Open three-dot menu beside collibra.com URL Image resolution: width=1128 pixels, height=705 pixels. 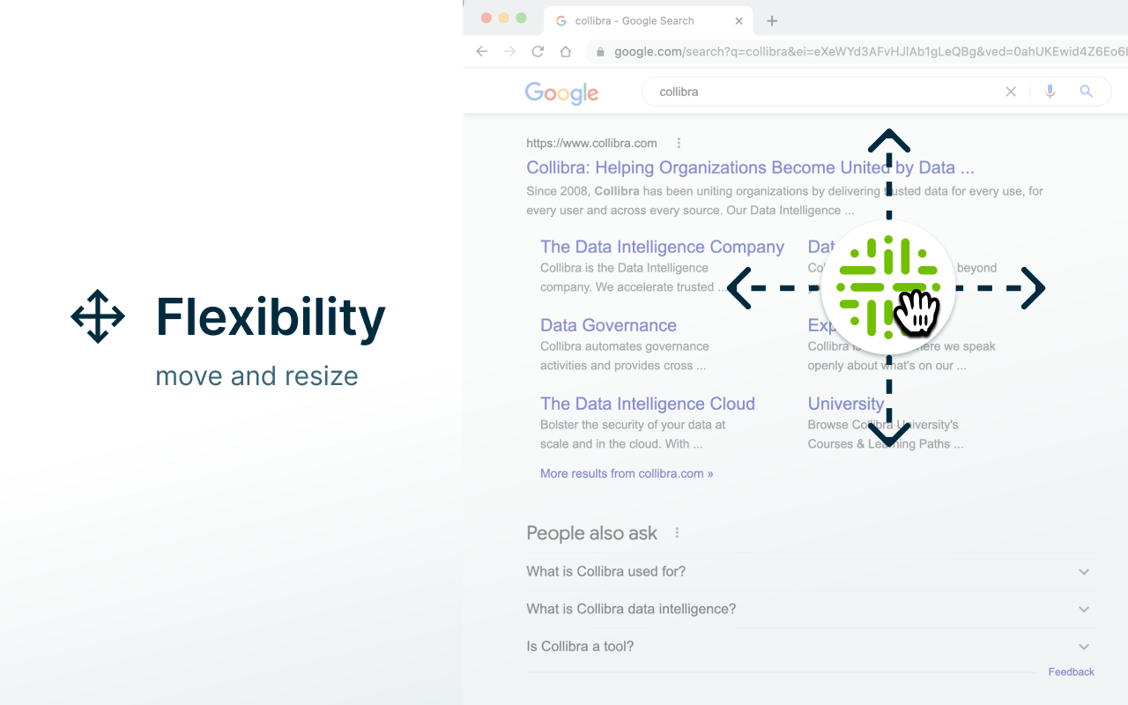(x=679, y=143)
